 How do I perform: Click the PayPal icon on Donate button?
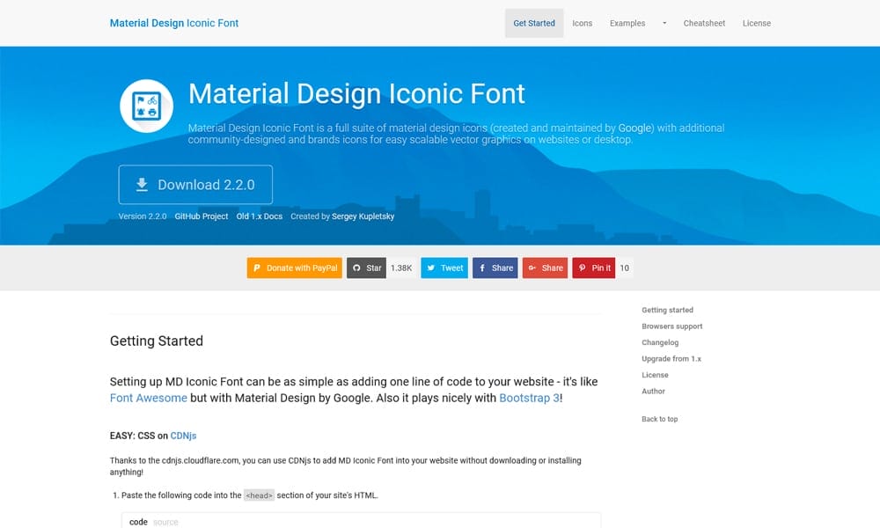point(257,268)
